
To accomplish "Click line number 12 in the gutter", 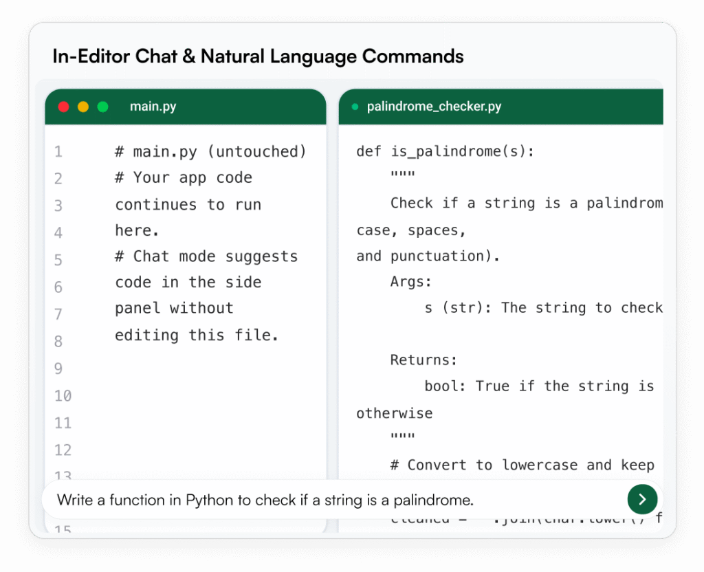I will coord(63,450).
